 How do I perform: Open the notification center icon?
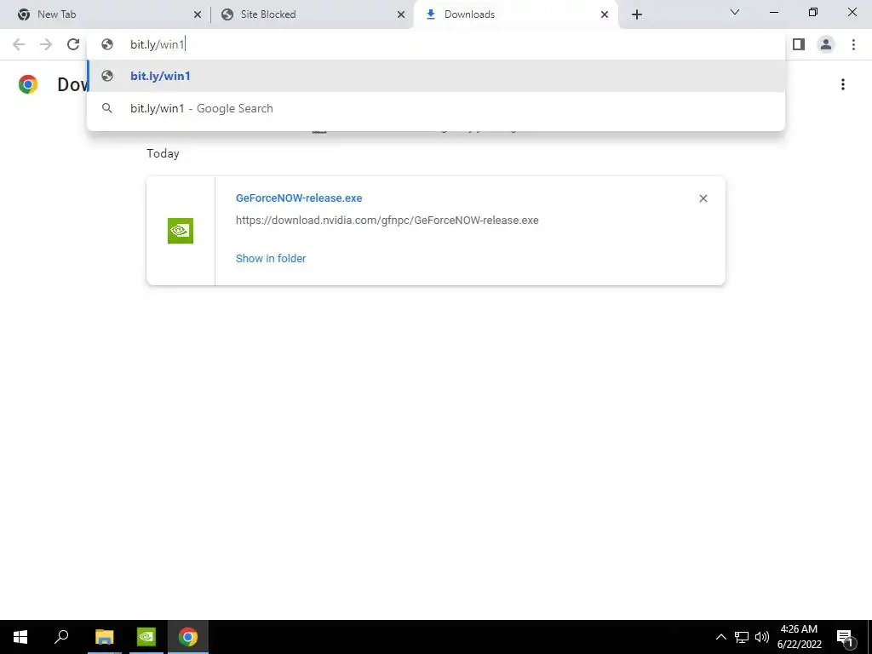844,637
